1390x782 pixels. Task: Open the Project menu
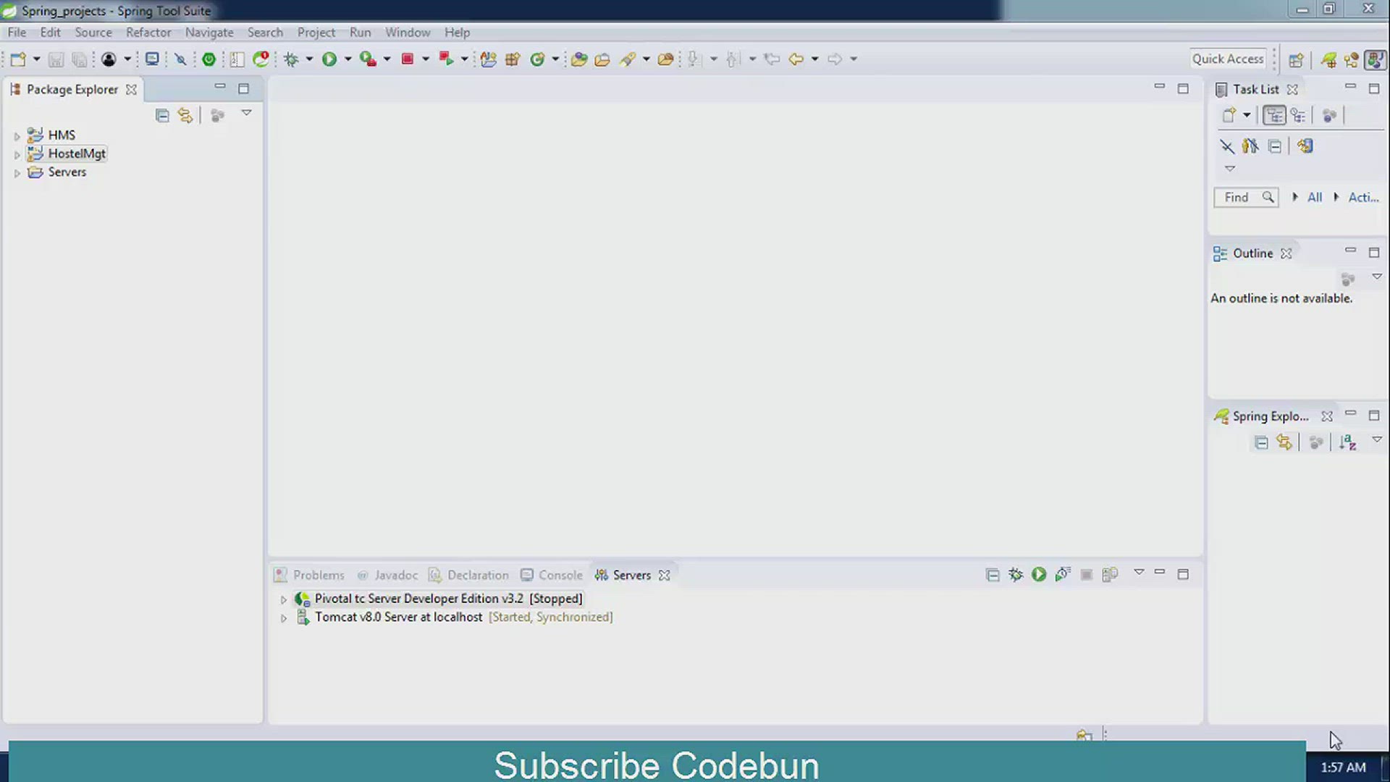[316, 33]
